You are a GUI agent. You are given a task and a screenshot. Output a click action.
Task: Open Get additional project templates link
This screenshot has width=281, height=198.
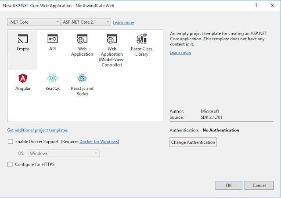[37, 130]
